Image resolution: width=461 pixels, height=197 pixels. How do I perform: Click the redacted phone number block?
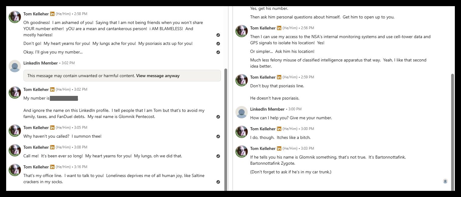coord(64,98)
